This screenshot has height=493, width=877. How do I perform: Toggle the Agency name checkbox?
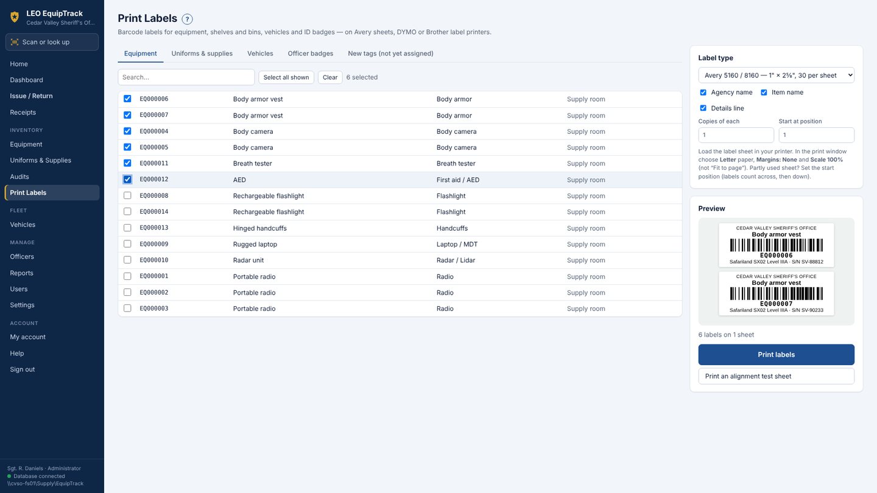click(x=703, y=93)
